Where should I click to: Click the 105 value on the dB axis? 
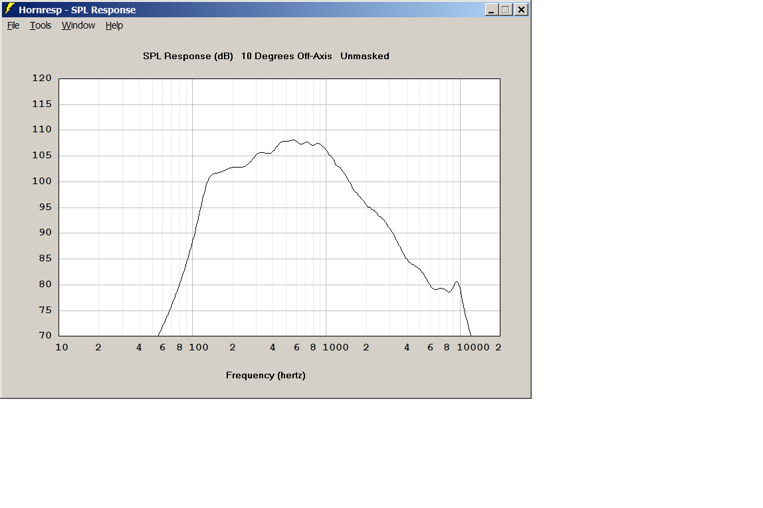click(x=42, y=155)
